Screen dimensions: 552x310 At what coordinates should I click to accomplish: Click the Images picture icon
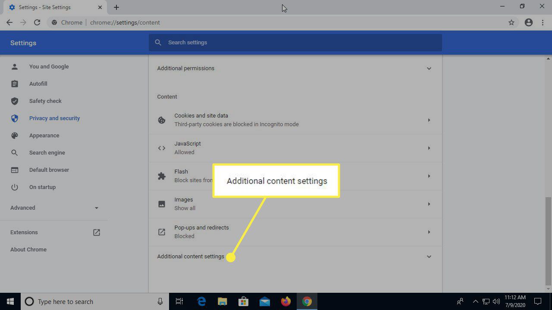click(x=162, y=204)
